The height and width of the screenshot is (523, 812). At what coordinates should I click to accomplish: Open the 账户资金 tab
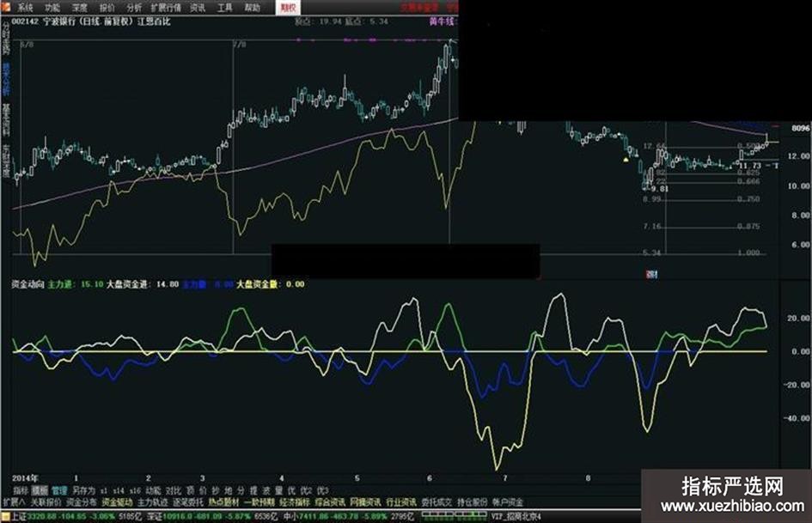click(508, 502)
